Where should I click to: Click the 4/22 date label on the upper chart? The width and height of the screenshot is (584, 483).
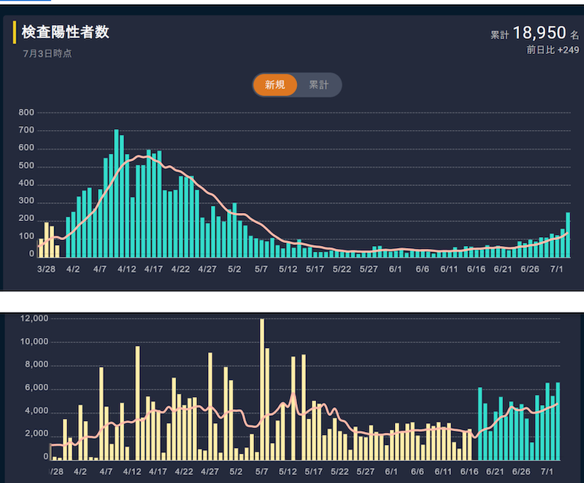point(181,269)
